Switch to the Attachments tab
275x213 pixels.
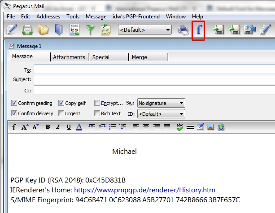click(69, 57)
